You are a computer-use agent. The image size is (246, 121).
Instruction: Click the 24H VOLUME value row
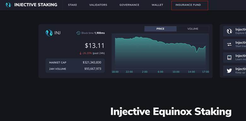(x=75, y=69)
